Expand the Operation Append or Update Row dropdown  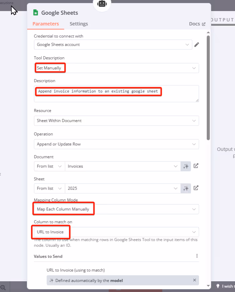click(x=116, y=144)
